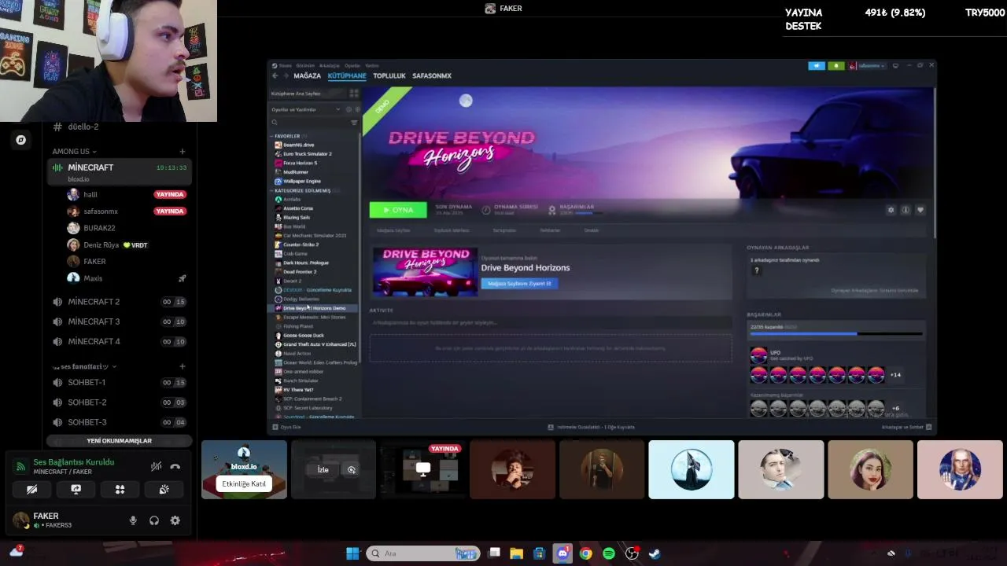
Task: Collapse the AMONG US category
Action: tap(74, 152)
